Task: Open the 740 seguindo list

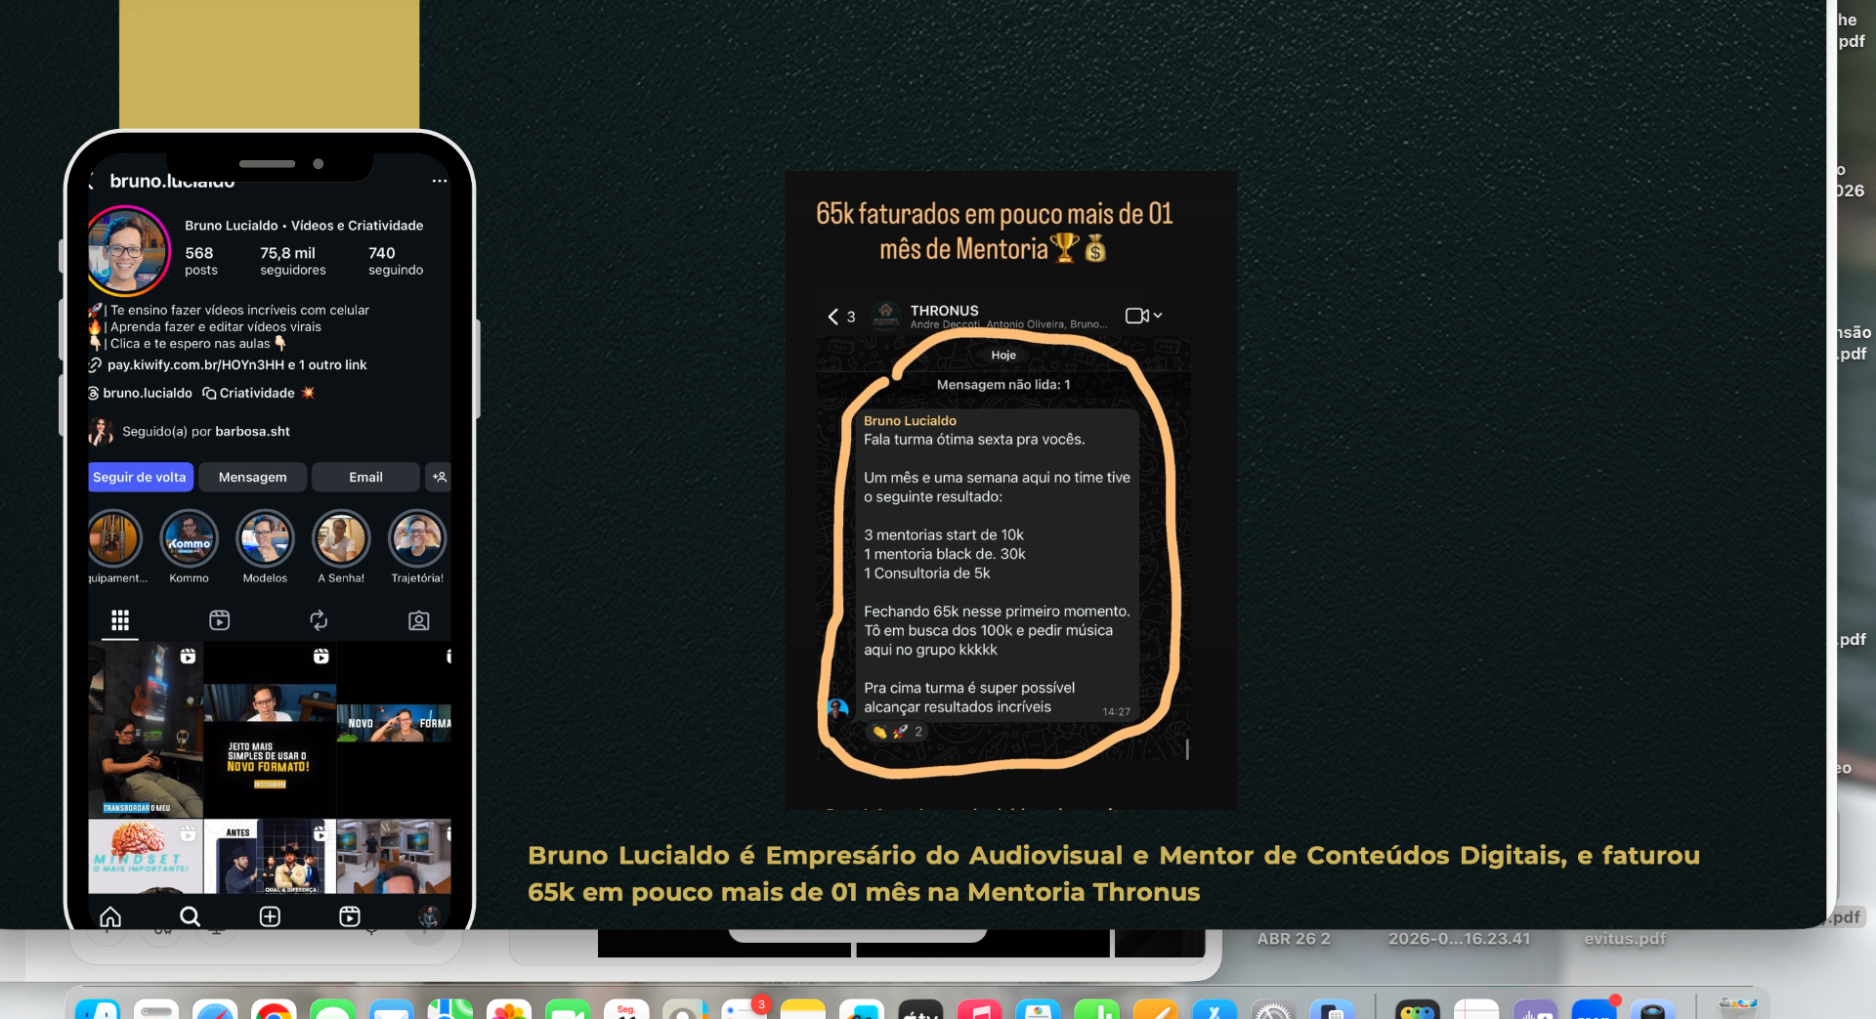Action: (396, 261)
